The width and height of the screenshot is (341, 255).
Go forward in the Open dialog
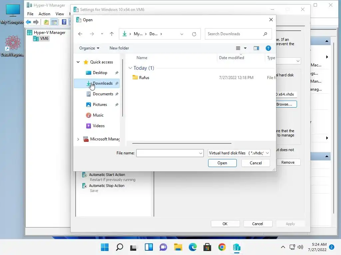coord(92,34)
